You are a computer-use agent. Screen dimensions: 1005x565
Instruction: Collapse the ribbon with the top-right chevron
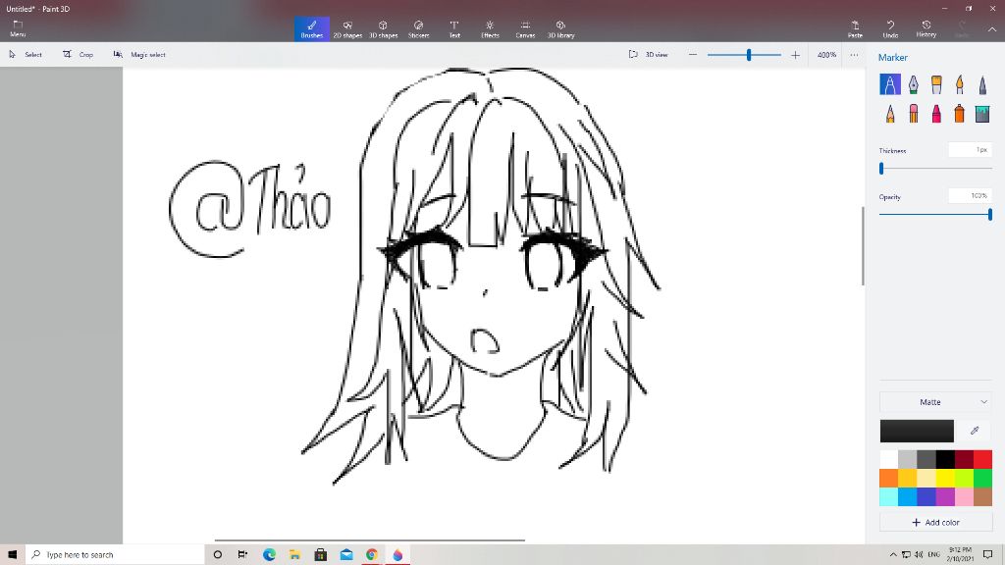[991, 29]
